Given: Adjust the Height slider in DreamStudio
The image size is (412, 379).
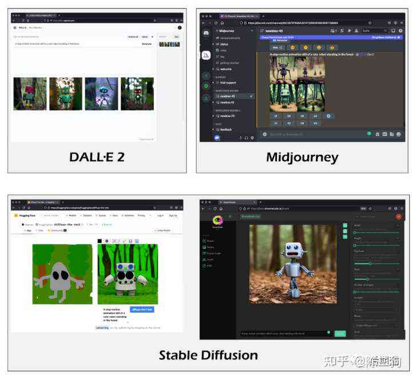Looking at the screenshot, I should coord(377,245).
